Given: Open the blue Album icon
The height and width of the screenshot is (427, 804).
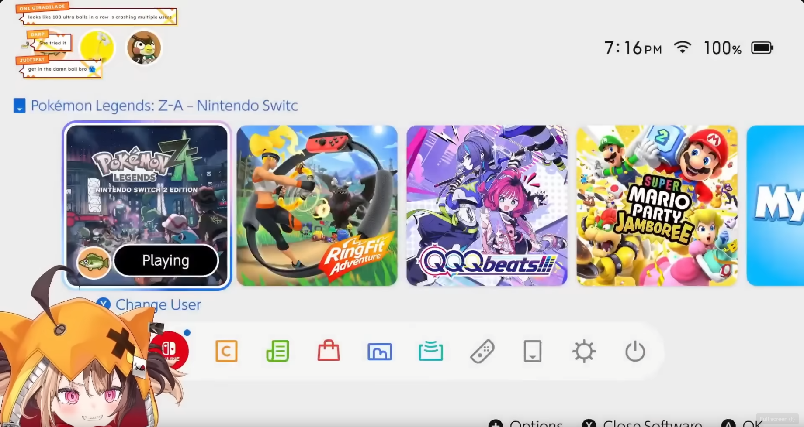Looking at the screenshot, I should pyautogui.click(x=380, y=352).
